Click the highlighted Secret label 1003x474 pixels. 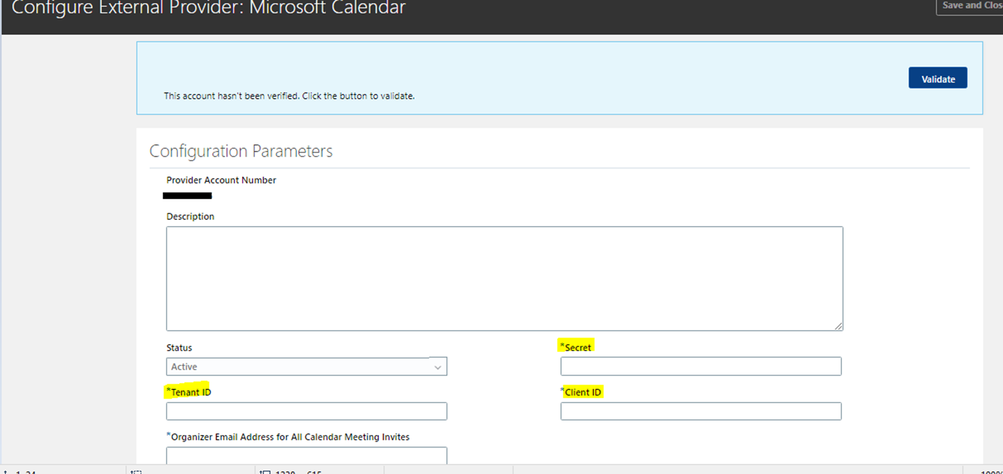tap(577, 347)
